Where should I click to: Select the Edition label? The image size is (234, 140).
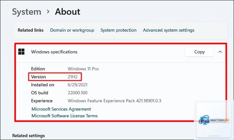(38, 69)
